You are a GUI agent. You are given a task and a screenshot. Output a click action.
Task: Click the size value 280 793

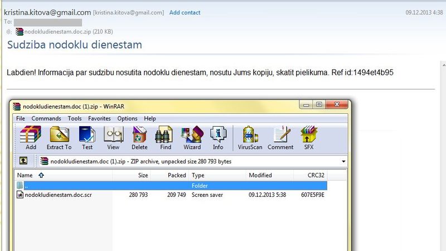tap(138, 195)
